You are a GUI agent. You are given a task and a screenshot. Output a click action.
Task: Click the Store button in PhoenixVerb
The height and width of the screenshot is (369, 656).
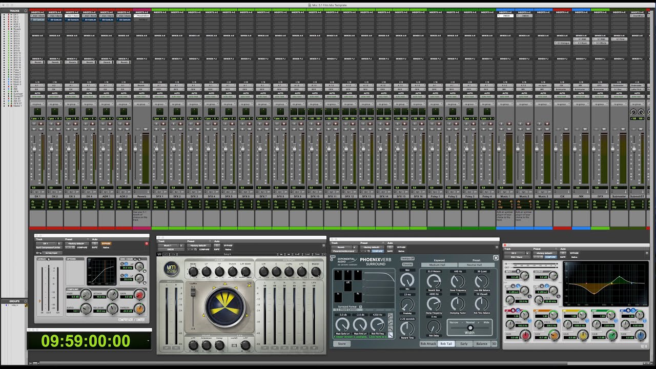tap(342, 344)
